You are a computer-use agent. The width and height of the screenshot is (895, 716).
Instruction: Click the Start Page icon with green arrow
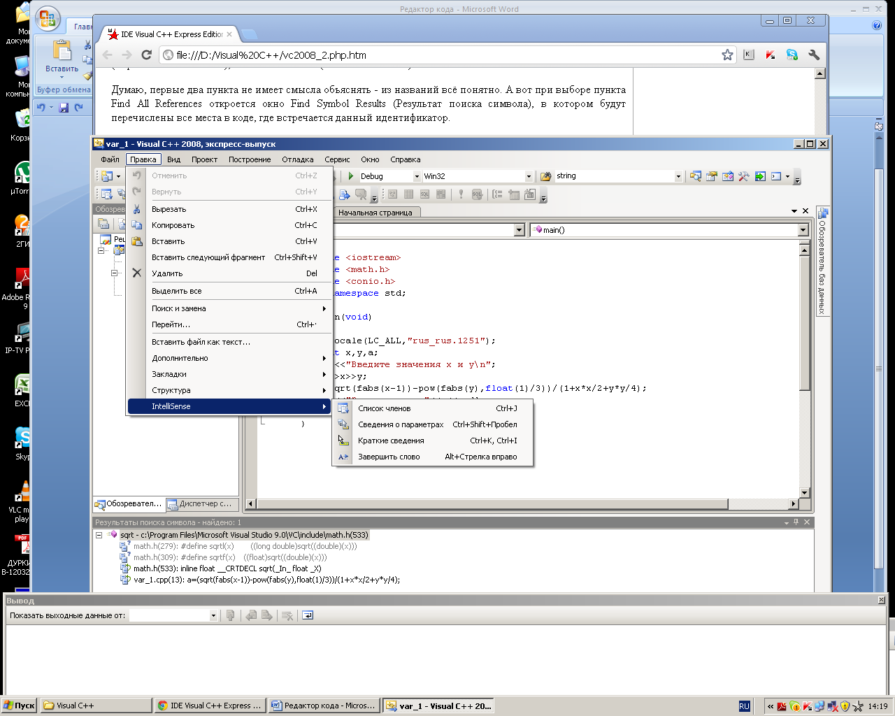(x=760, y=176)
